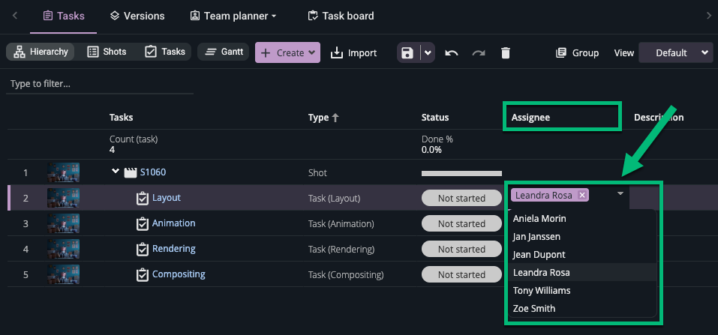
Task: Click the undo icon
Action: pyautogui.click(x=452, y=53)
